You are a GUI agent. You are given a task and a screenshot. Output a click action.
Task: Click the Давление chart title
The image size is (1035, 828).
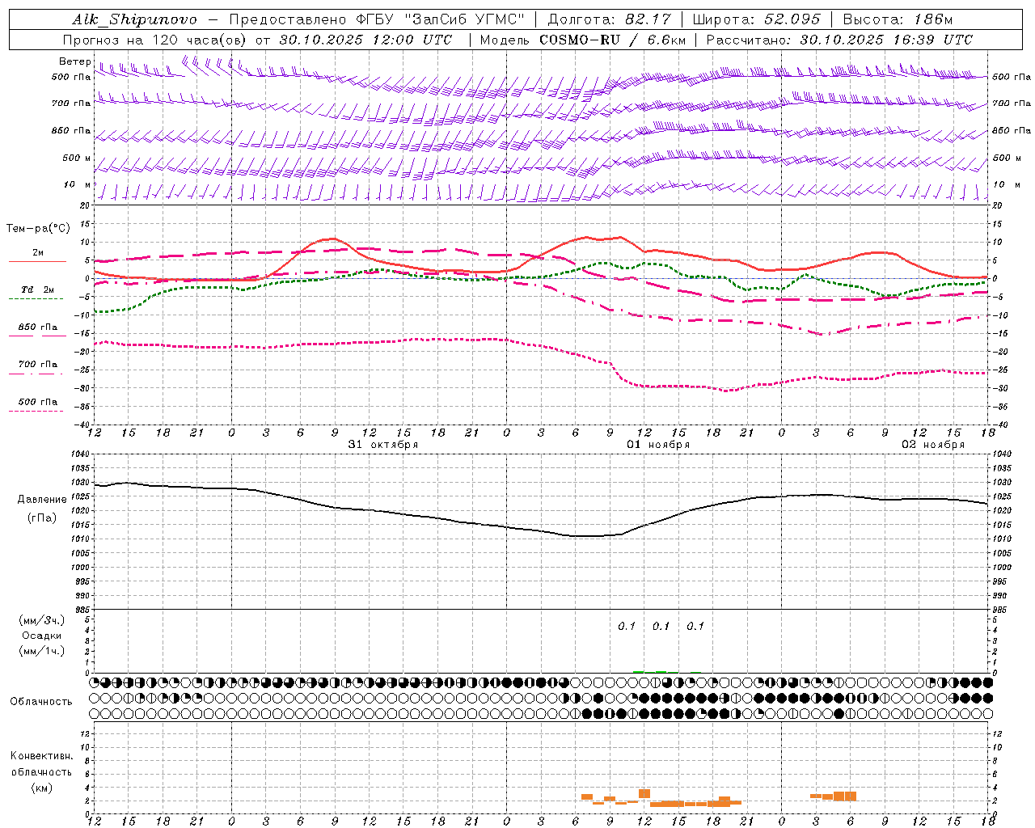click(41, 500)
